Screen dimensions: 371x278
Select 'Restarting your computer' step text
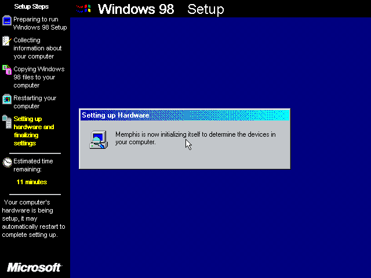[35, 102]
